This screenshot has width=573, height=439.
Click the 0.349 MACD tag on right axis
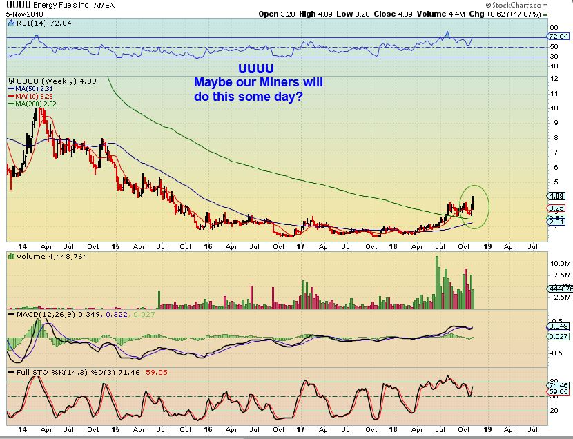coord(558,326)
